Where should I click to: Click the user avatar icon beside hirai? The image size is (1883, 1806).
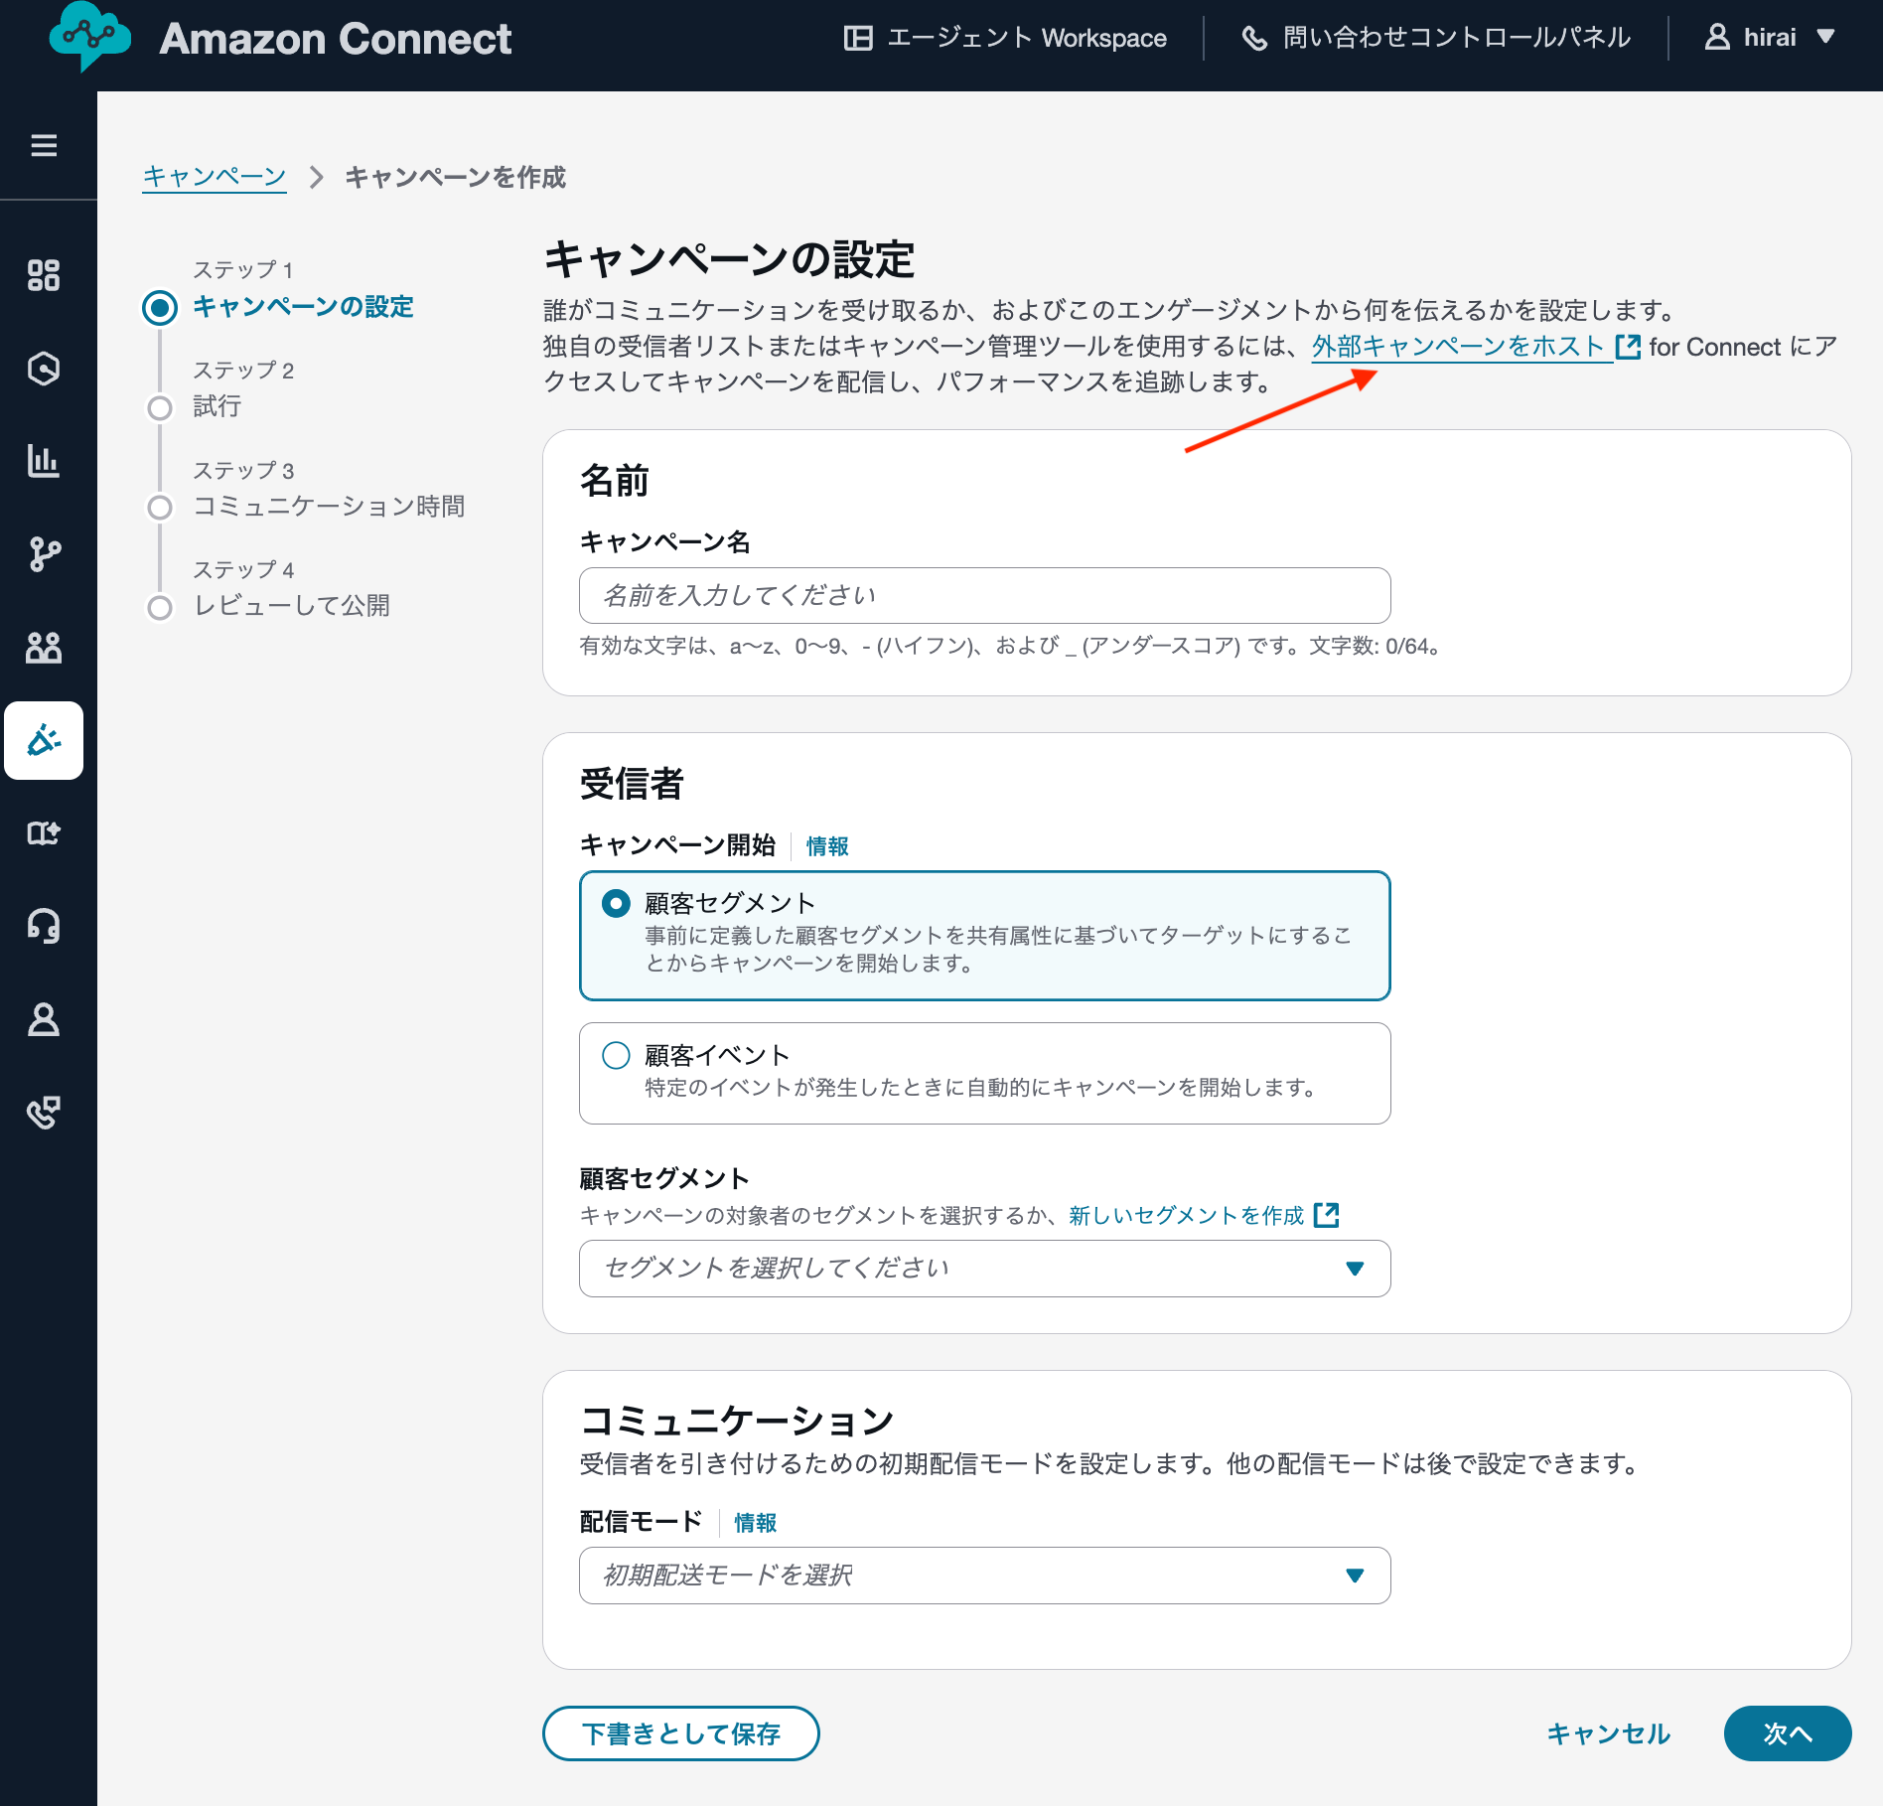click(1717, 37)
